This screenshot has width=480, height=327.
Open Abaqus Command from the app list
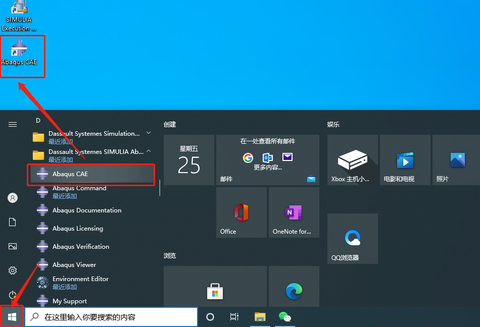pos(91,192)
